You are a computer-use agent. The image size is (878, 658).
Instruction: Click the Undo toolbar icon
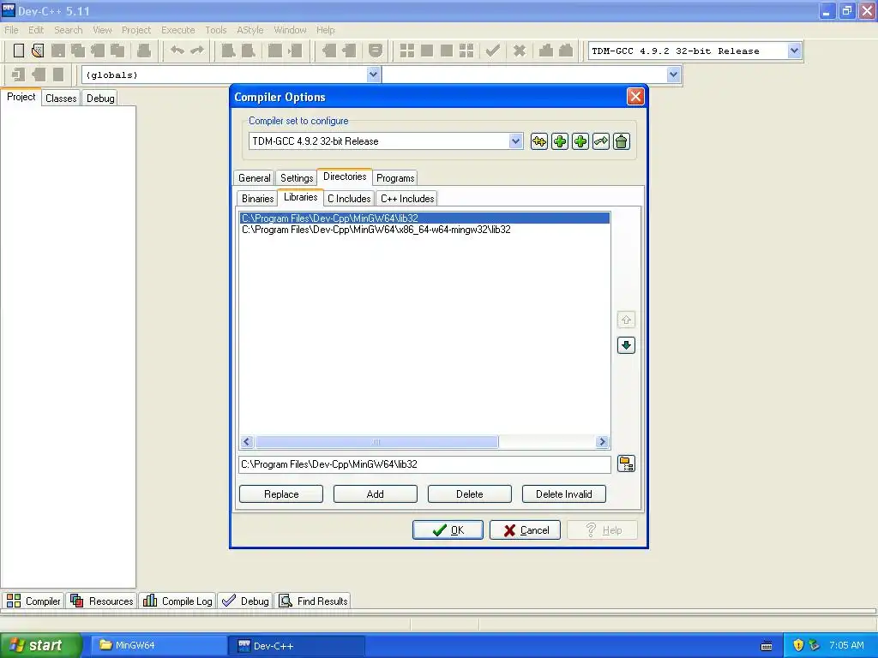pos(177,51)
